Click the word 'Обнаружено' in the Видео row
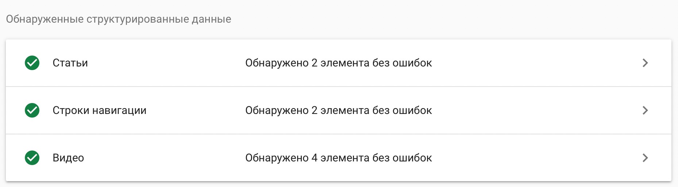Image resolution: width=678 pixels, height=187 pixels. pyautogui.click(x=277, y=158)
